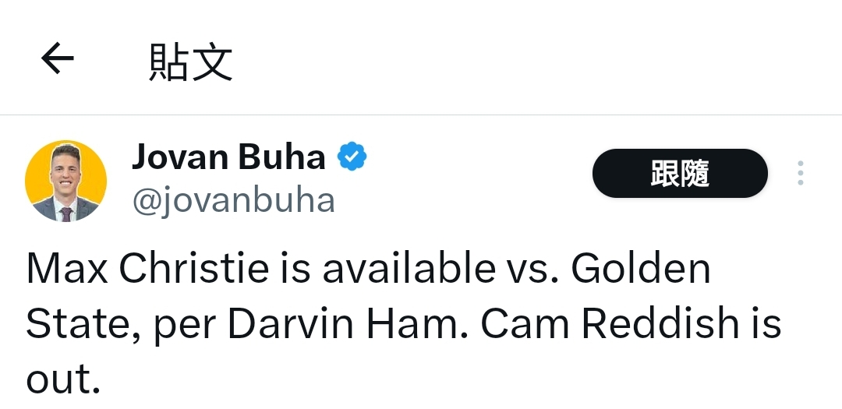Viewport: 842px width, 409px height.
Task: Click the word "available" in the post
Action: (x=409, y=270)
